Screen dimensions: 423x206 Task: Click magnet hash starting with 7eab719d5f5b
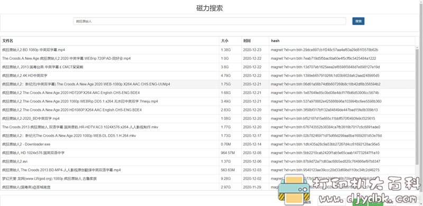[324, 59]
